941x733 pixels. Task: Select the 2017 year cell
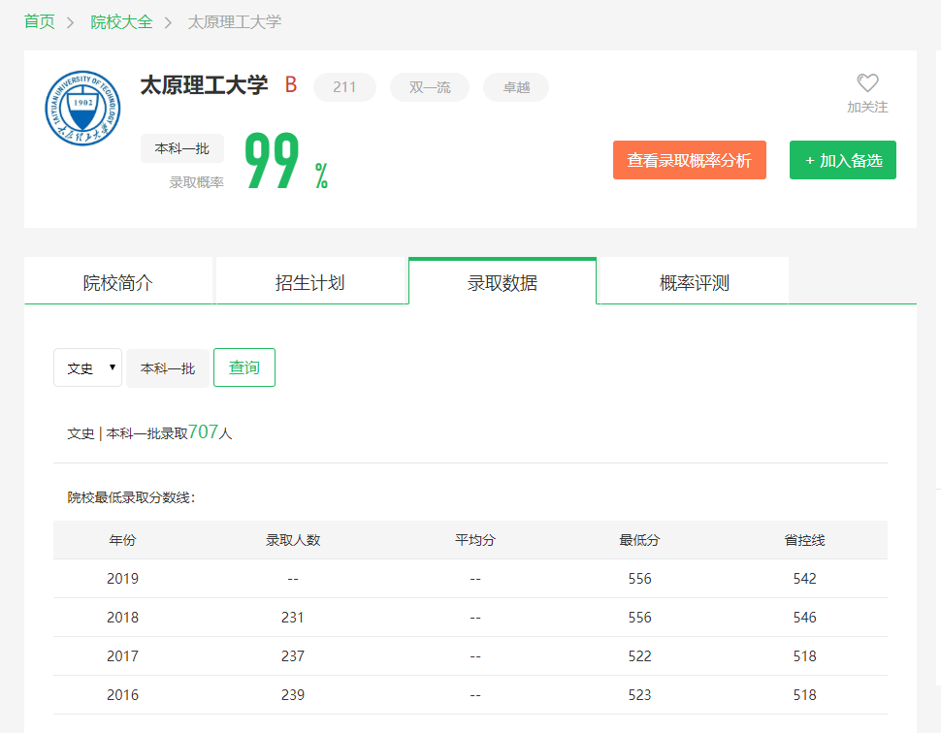click(x=122, y=656)
